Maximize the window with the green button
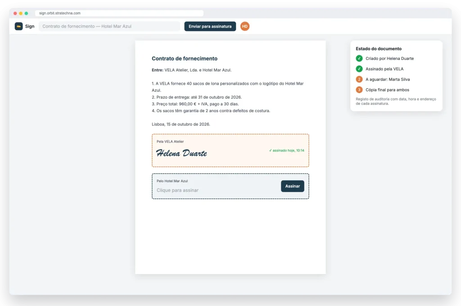 click(x=26, y=13)
